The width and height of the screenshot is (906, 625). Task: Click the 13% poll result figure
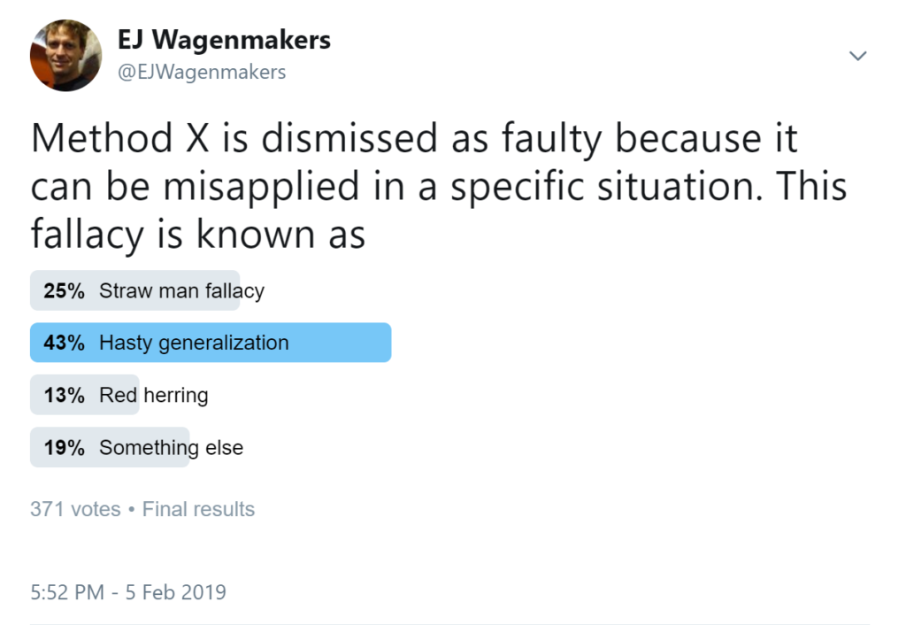64,395
